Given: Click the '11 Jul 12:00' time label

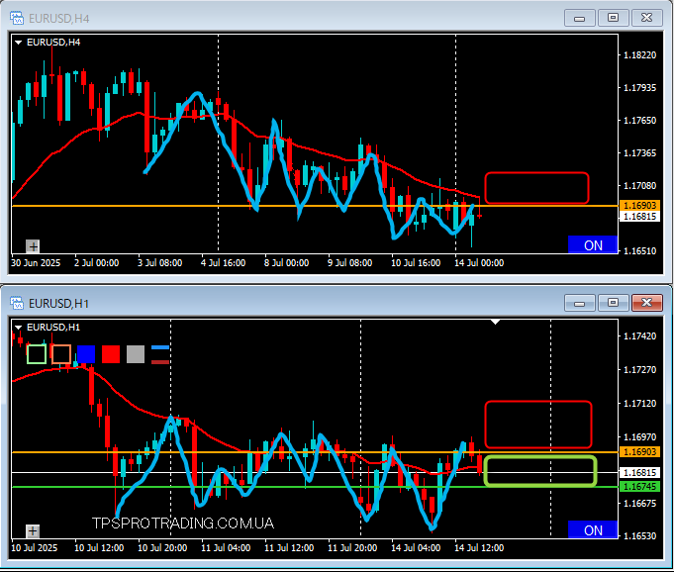Looking at the screenshot, I should click(x=289, y=548).
